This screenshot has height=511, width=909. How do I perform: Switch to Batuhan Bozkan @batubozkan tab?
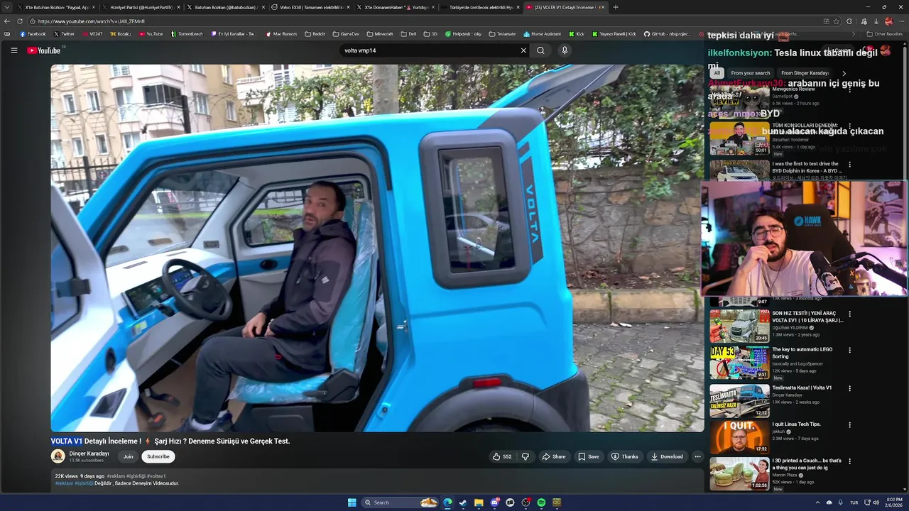(226, 7)
